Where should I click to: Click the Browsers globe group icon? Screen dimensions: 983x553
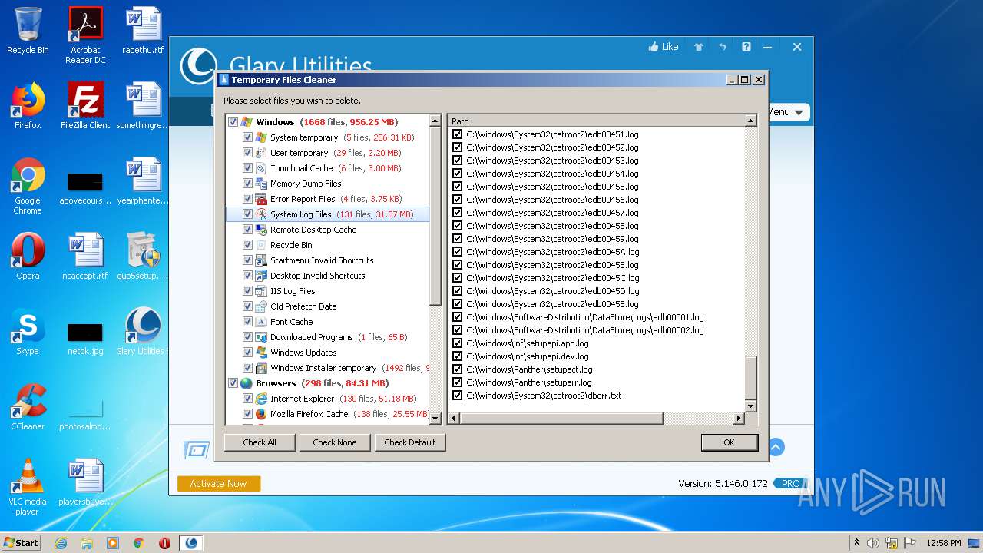click(x=247, y=383)
